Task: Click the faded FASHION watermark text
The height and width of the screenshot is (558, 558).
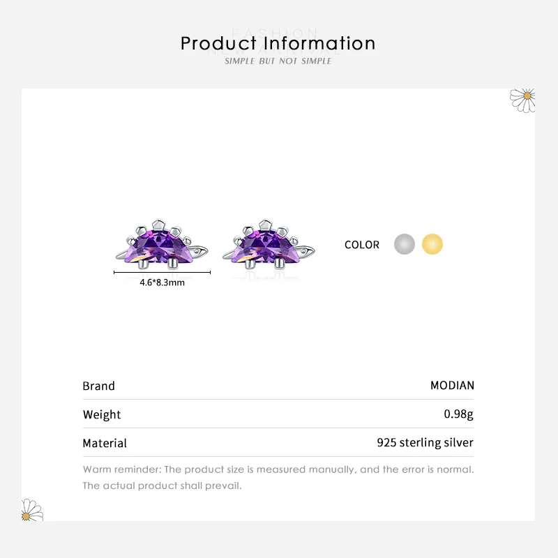Action: 275,32
